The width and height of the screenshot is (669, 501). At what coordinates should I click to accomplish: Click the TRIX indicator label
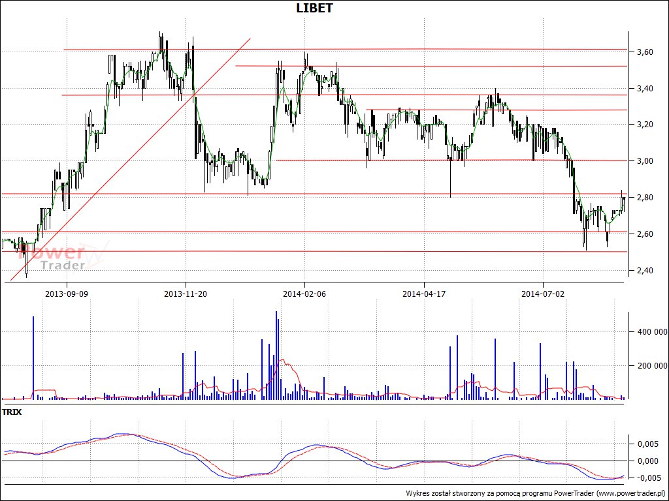click(12, 412)
